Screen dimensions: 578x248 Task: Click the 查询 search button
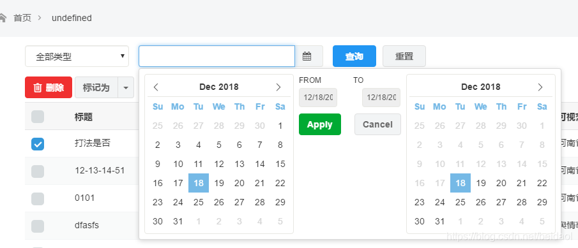(354, 56)
